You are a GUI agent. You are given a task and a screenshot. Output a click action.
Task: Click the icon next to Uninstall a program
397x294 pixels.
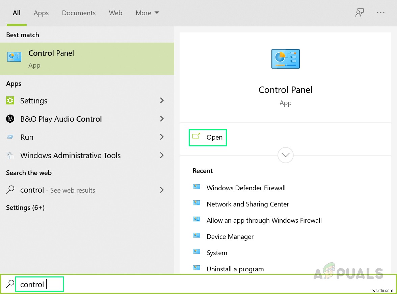coord(196,268)
